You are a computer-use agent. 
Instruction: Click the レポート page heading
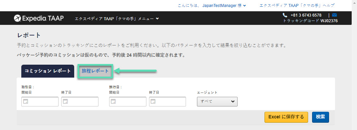(x=29, y=35)
